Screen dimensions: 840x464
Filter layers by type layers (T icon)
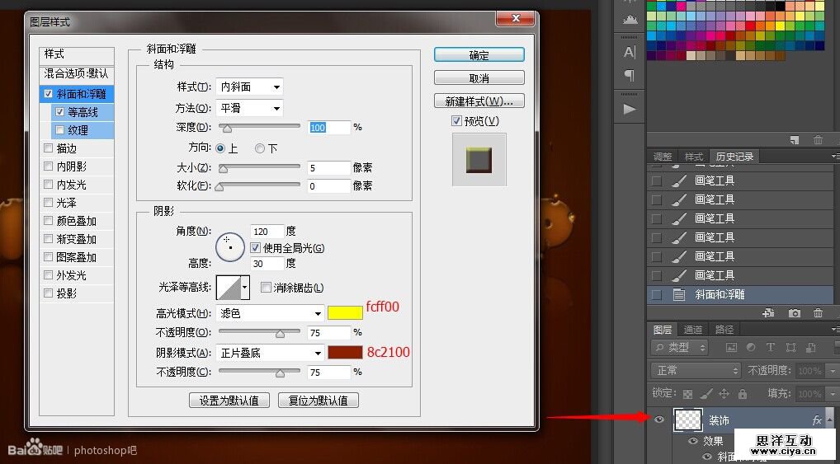[770, 348]
